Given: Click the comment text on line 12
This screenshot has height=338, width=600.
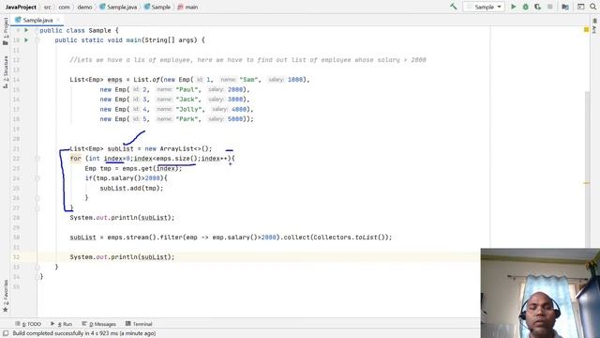Looking at the screenshot, I should click(x=247, y=60).
